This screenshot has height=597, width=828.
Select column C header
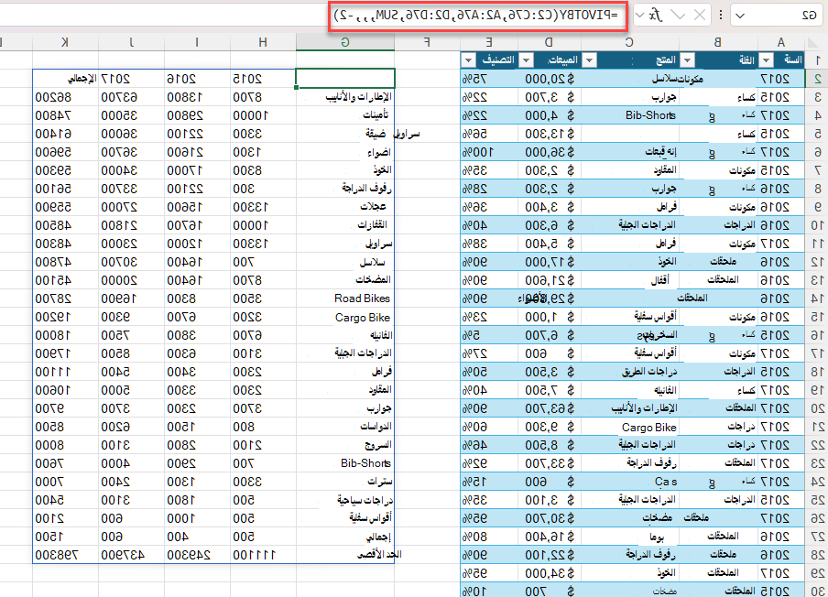coord(629,43)
